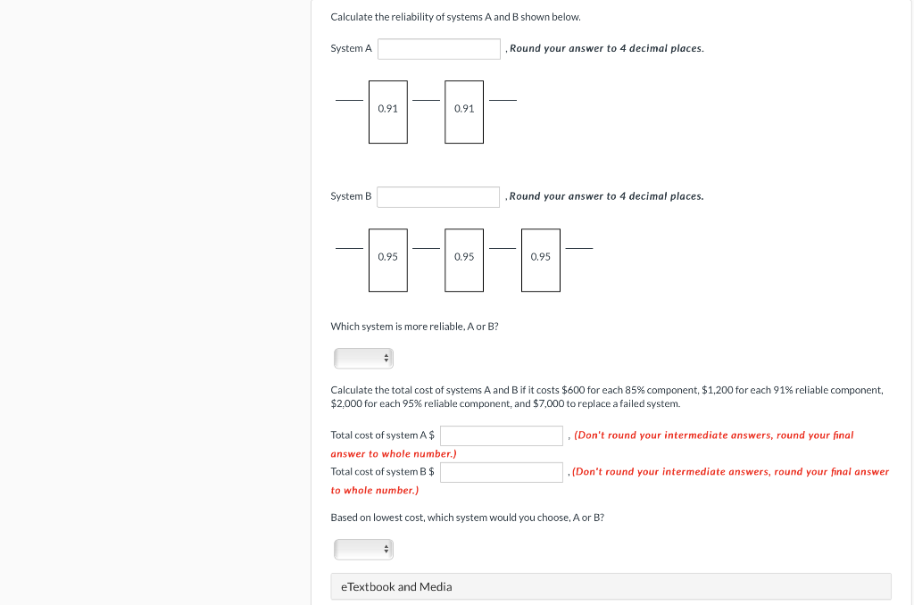
Task: Click inside the left sidebar panel
Action: click(152, 303)
